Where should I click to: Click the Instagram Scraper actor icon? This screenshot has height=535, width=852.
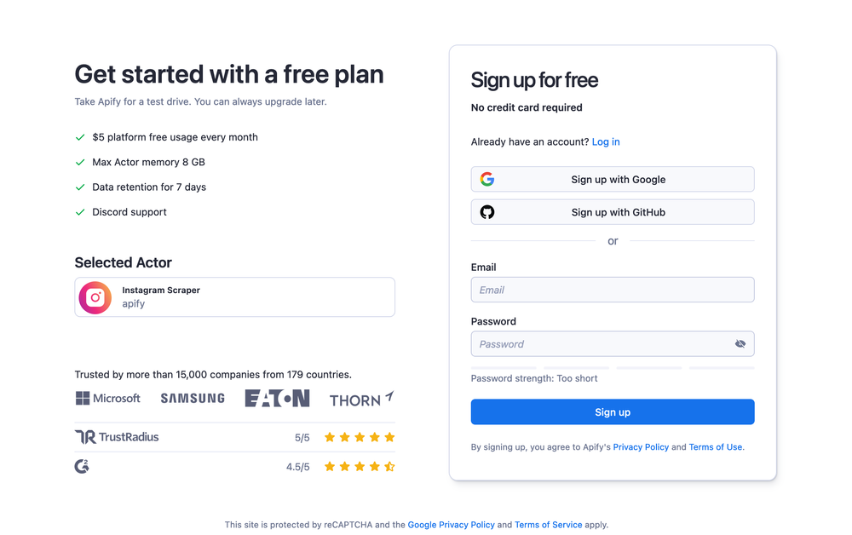tap(95, 297)
